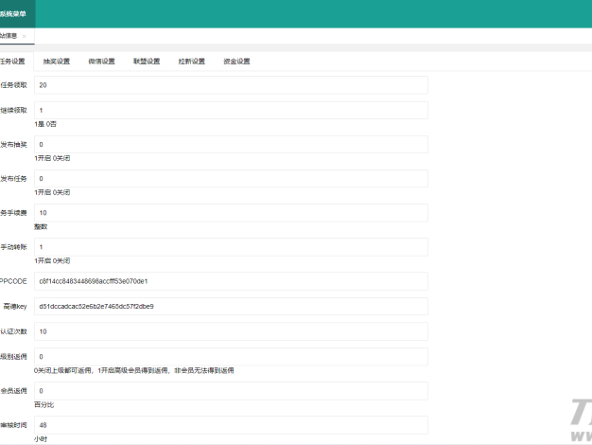The height and width of the screenshot is (445, 592).
Task: Click the 级别返佣 input field
Action: click(231, 357)
